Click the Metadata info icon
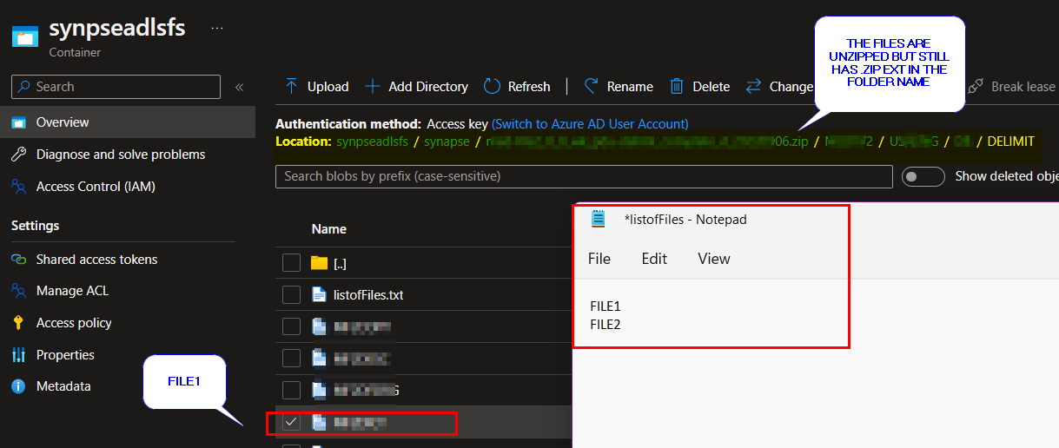 click(18, 386)
